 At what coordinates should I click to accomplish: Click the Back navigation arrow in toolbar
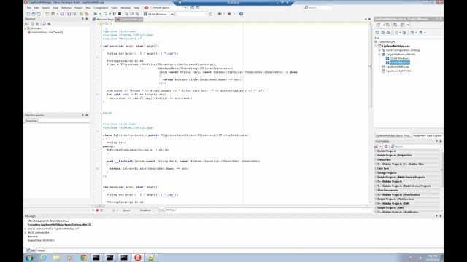(220, 14)
